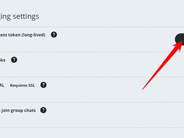Click blank area in Webhooks row

pos(84,65)
